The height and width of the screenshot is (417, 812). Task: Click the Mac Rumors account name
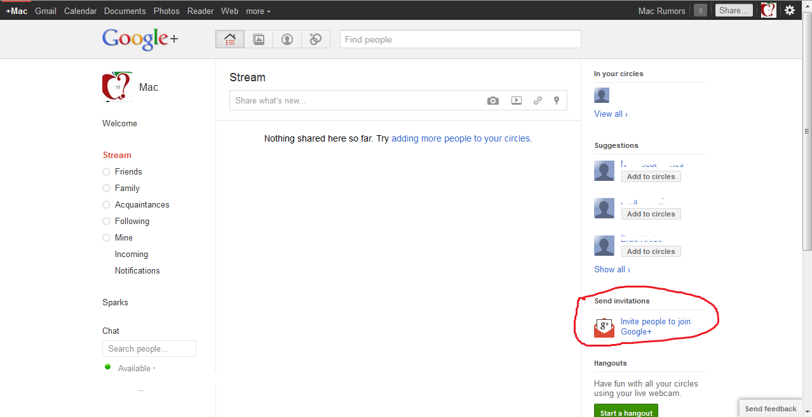662,11
